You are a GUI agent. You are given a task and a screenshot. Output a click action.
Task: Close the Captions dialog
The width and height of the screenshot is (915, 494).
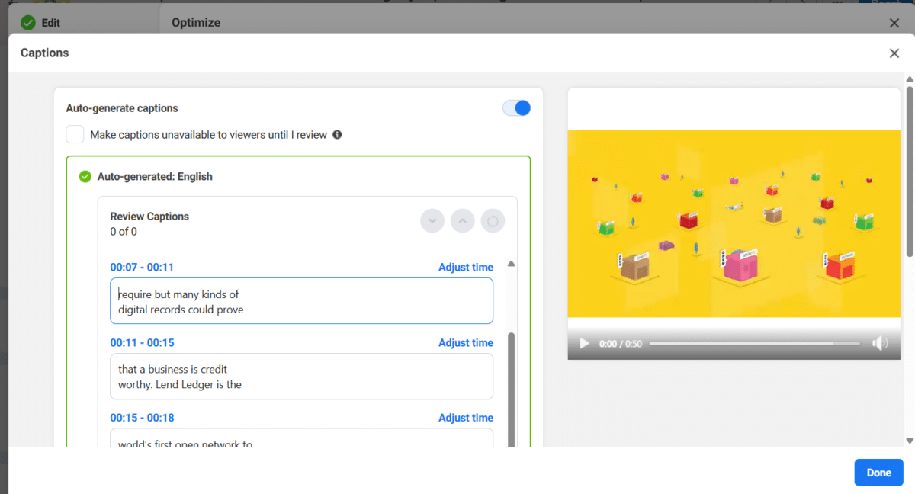[894, 53]
